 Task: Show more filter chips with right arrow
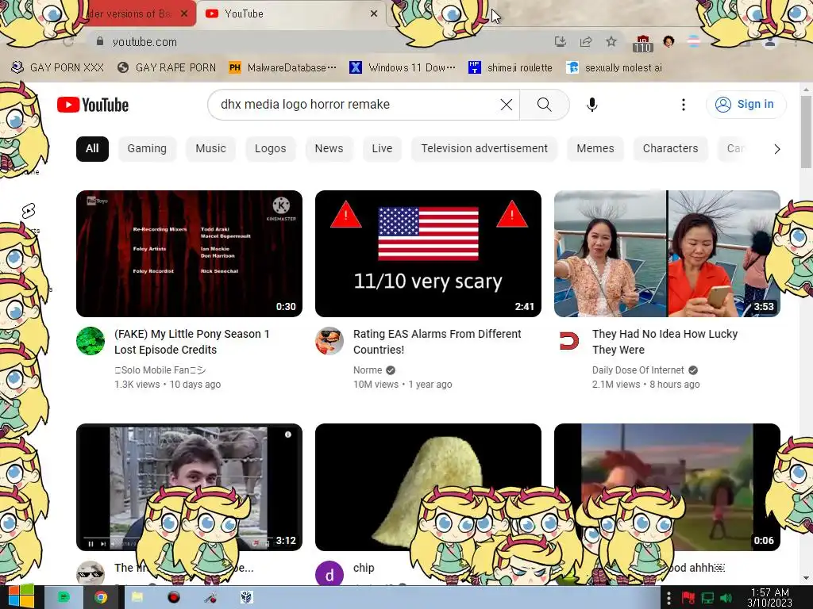click(x=776, y=149)
